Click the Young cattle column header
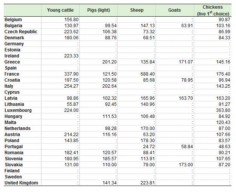This screenshot has width=236, height=192. click(x=60, y=10)
